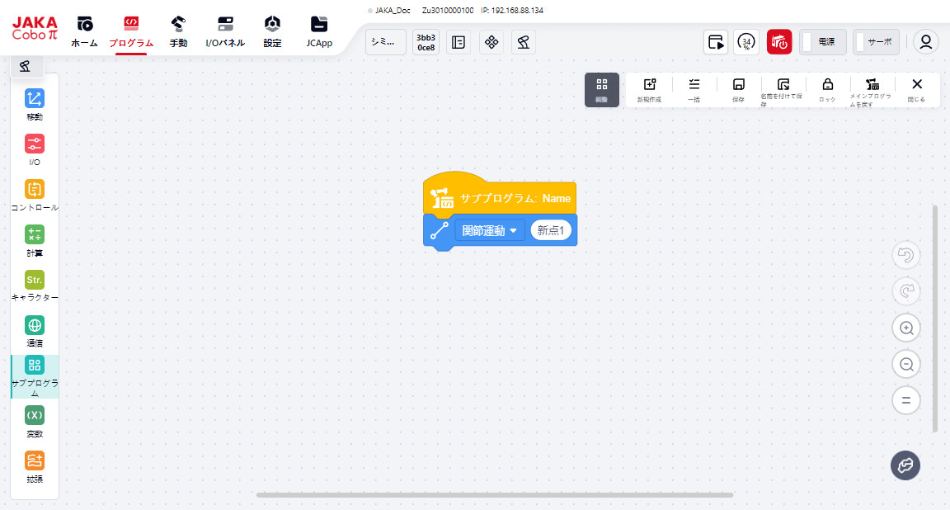This screenshot has height=510, width=950.
Task: Switch to the ホーム (Home) tab
Action: pos(84,32)
